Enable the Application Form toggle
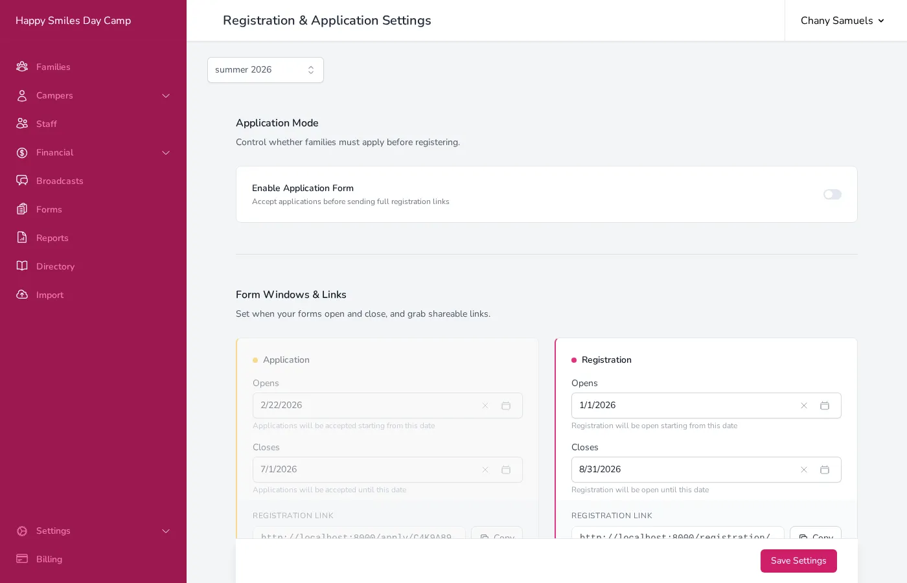The width and height of the screenshot is (907, 583). click(832, 194)
